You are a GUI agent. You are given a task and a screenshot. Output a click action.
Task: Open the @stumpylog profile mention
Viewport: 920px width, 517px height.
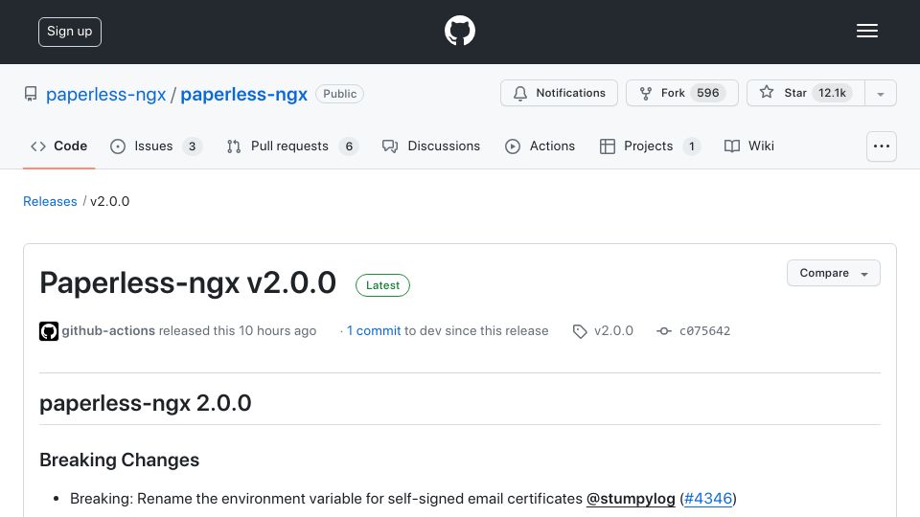coord(631,499)
